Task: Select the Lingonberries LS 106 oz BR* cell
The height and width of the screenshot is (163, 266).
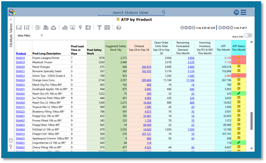Action: (51, 143)
